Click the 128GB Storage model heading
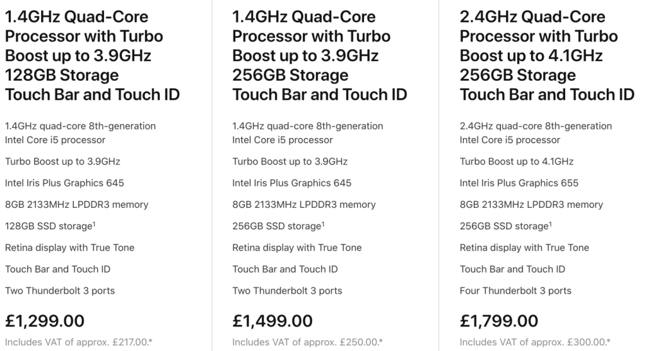Image resolution: width=646 pixels, height=351 pixels. (x=92, y=55)
